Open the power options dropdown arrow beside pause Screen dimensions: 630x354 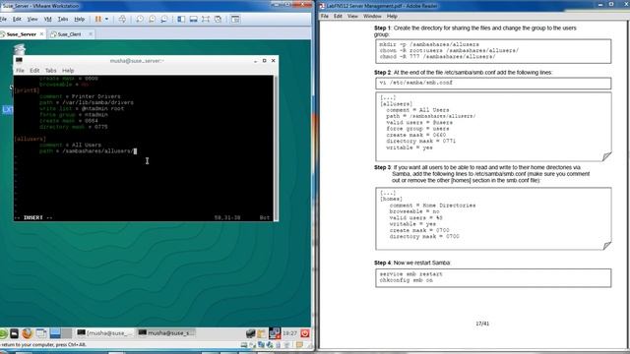click(106, 19)
